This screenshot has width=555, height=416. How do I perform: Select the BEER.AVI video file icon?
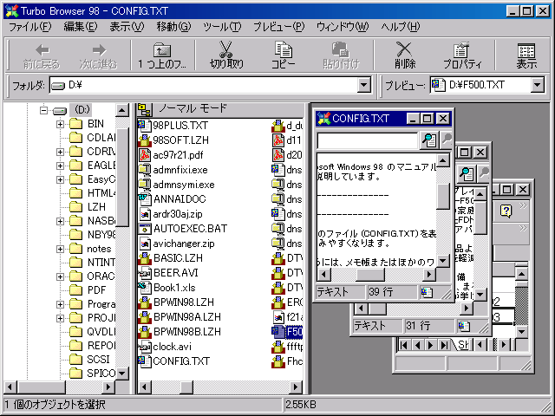[x=144, y=273]
